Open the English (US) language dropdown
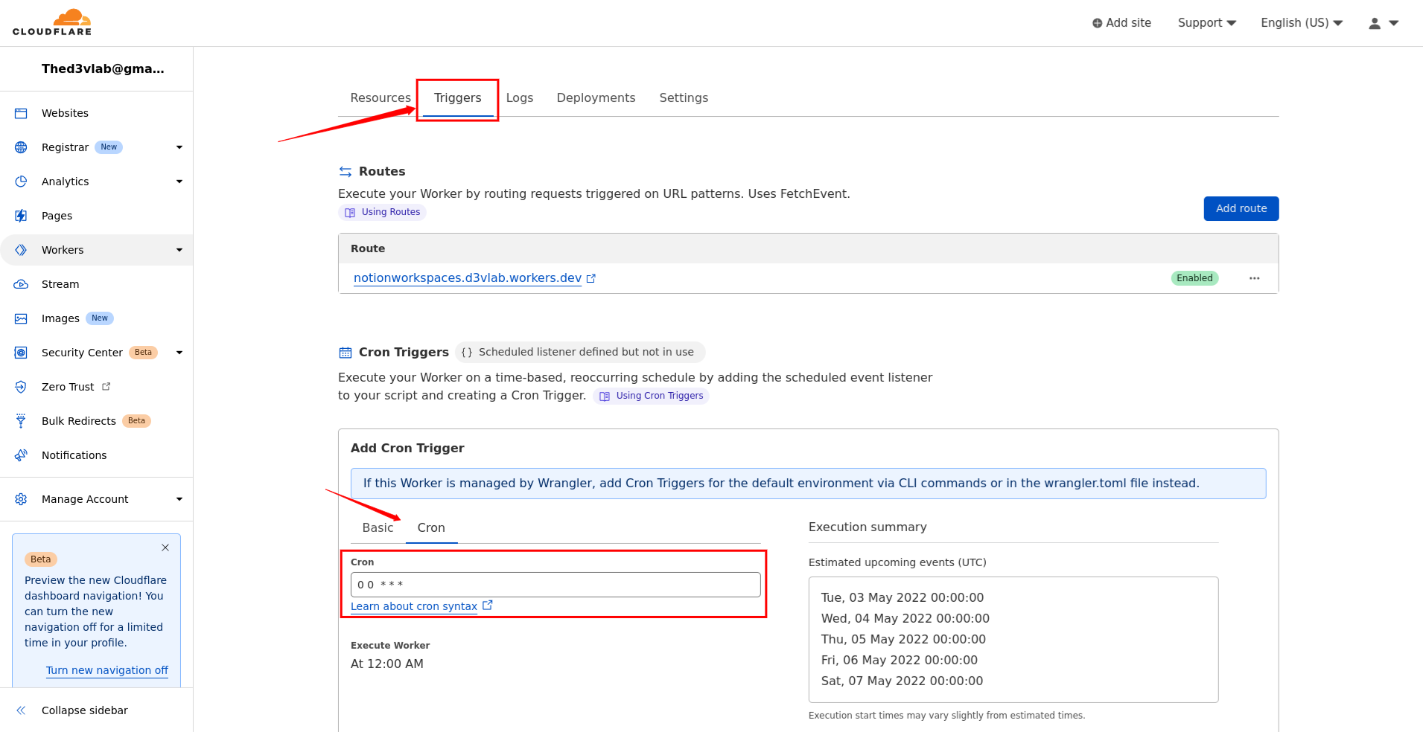The height and width of the screenshot is (732, 1423). [x=1302, y=23]
